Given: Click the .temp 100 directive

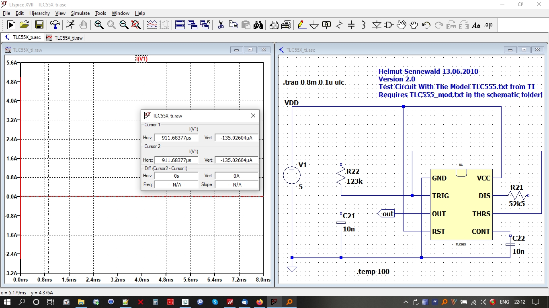Looking at the screenshot, I should click(x=373, y=272).
